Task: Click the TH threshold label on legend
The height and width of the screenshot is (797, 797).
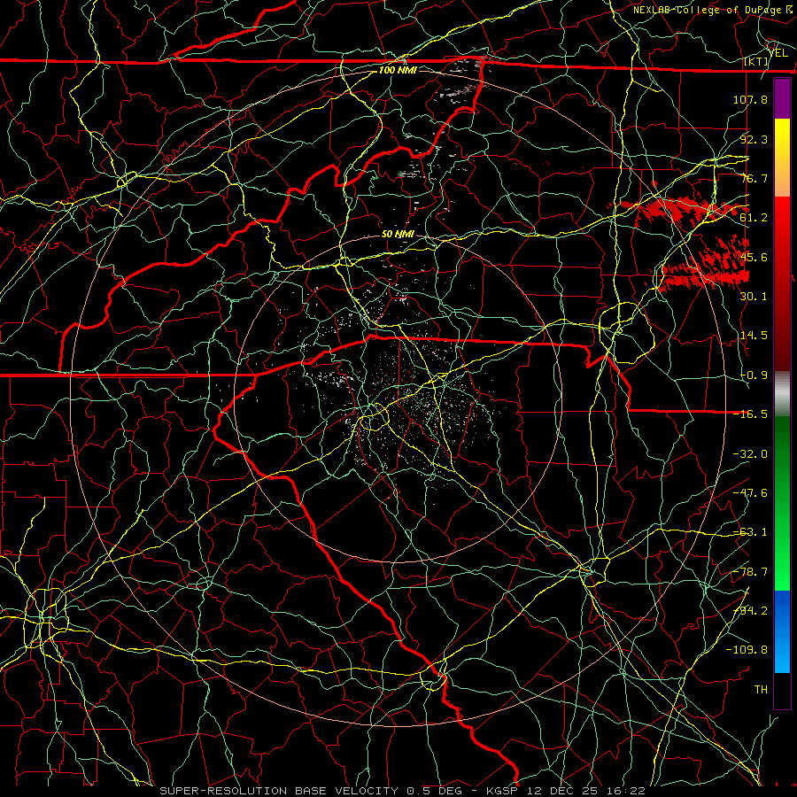Action: 761,690
